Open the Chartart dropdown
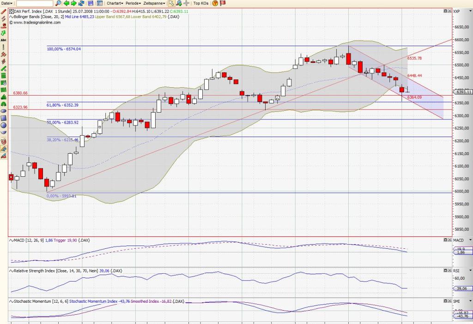 pyautogui.click(x=115, y=3)
